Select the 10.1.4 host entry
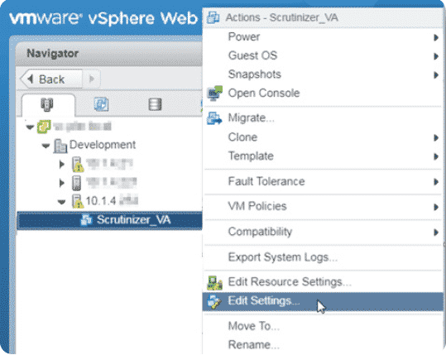 click(x=112, y=201)
